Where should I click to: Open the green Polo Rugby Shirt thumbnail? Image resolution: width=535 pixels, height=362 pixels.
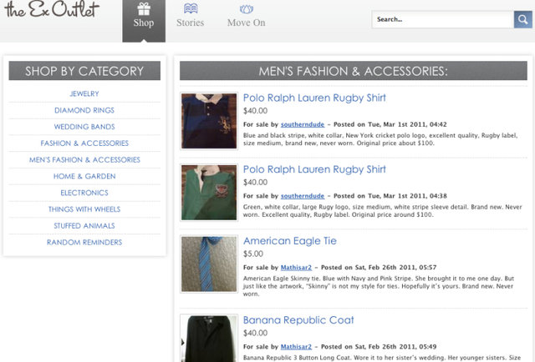pyautogui.click(x=209, y=193)
